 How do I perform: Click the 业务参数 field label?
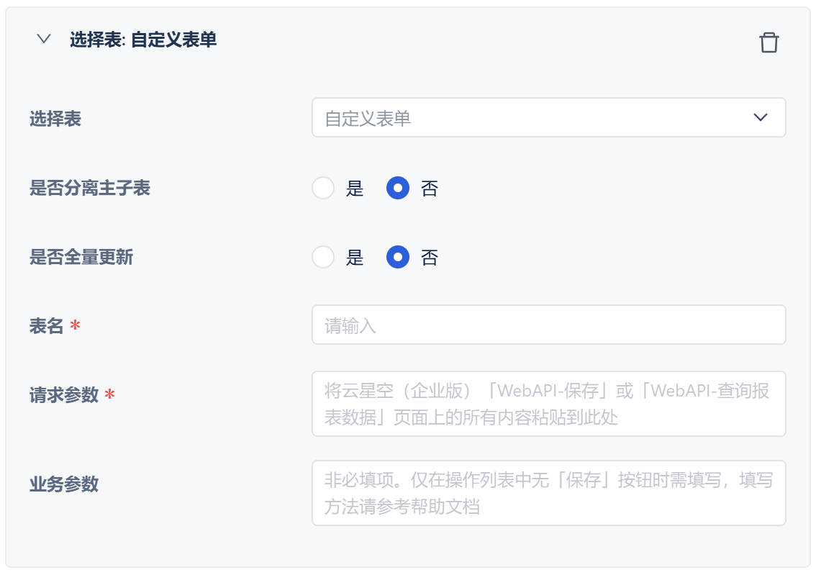64,484
